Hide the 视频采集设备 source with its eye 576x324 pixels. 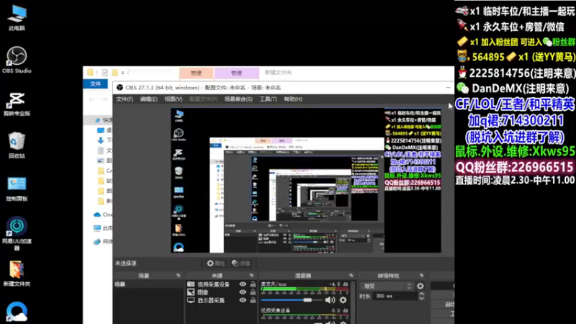tap(243, 284)
